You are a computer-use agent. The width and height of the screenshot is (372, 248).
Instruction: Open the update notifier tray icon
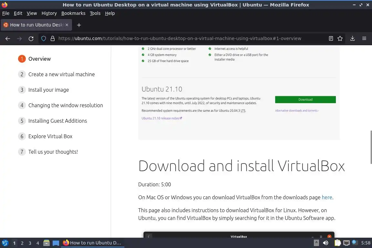point(354,242)
